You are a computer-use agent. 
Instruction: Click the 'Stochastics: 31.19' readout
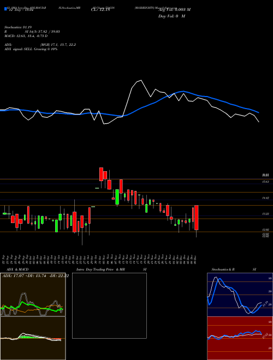[x=17, y=27]
